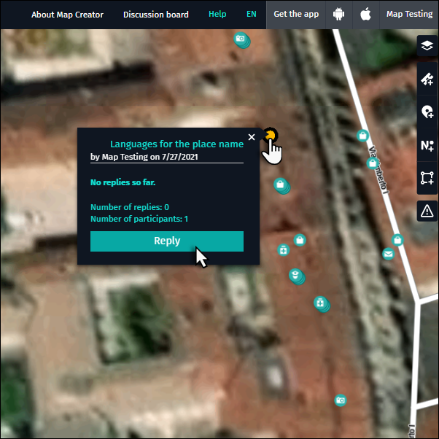This screenshot has height=439, width=439.
Task: Click the stacked shopping bag marker near popup
Action: 281,186
